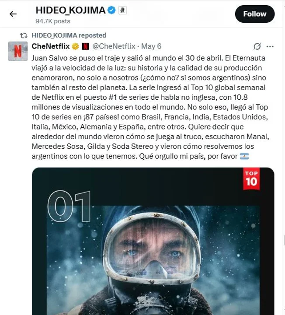
Task: Click the 94.7K posts count
Action: coord(53,21)
